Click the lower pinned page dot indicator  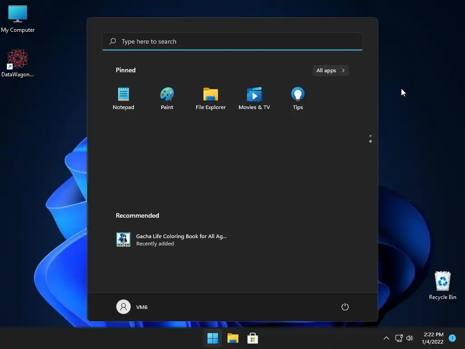pyautogui.click(x=371, y=141)
